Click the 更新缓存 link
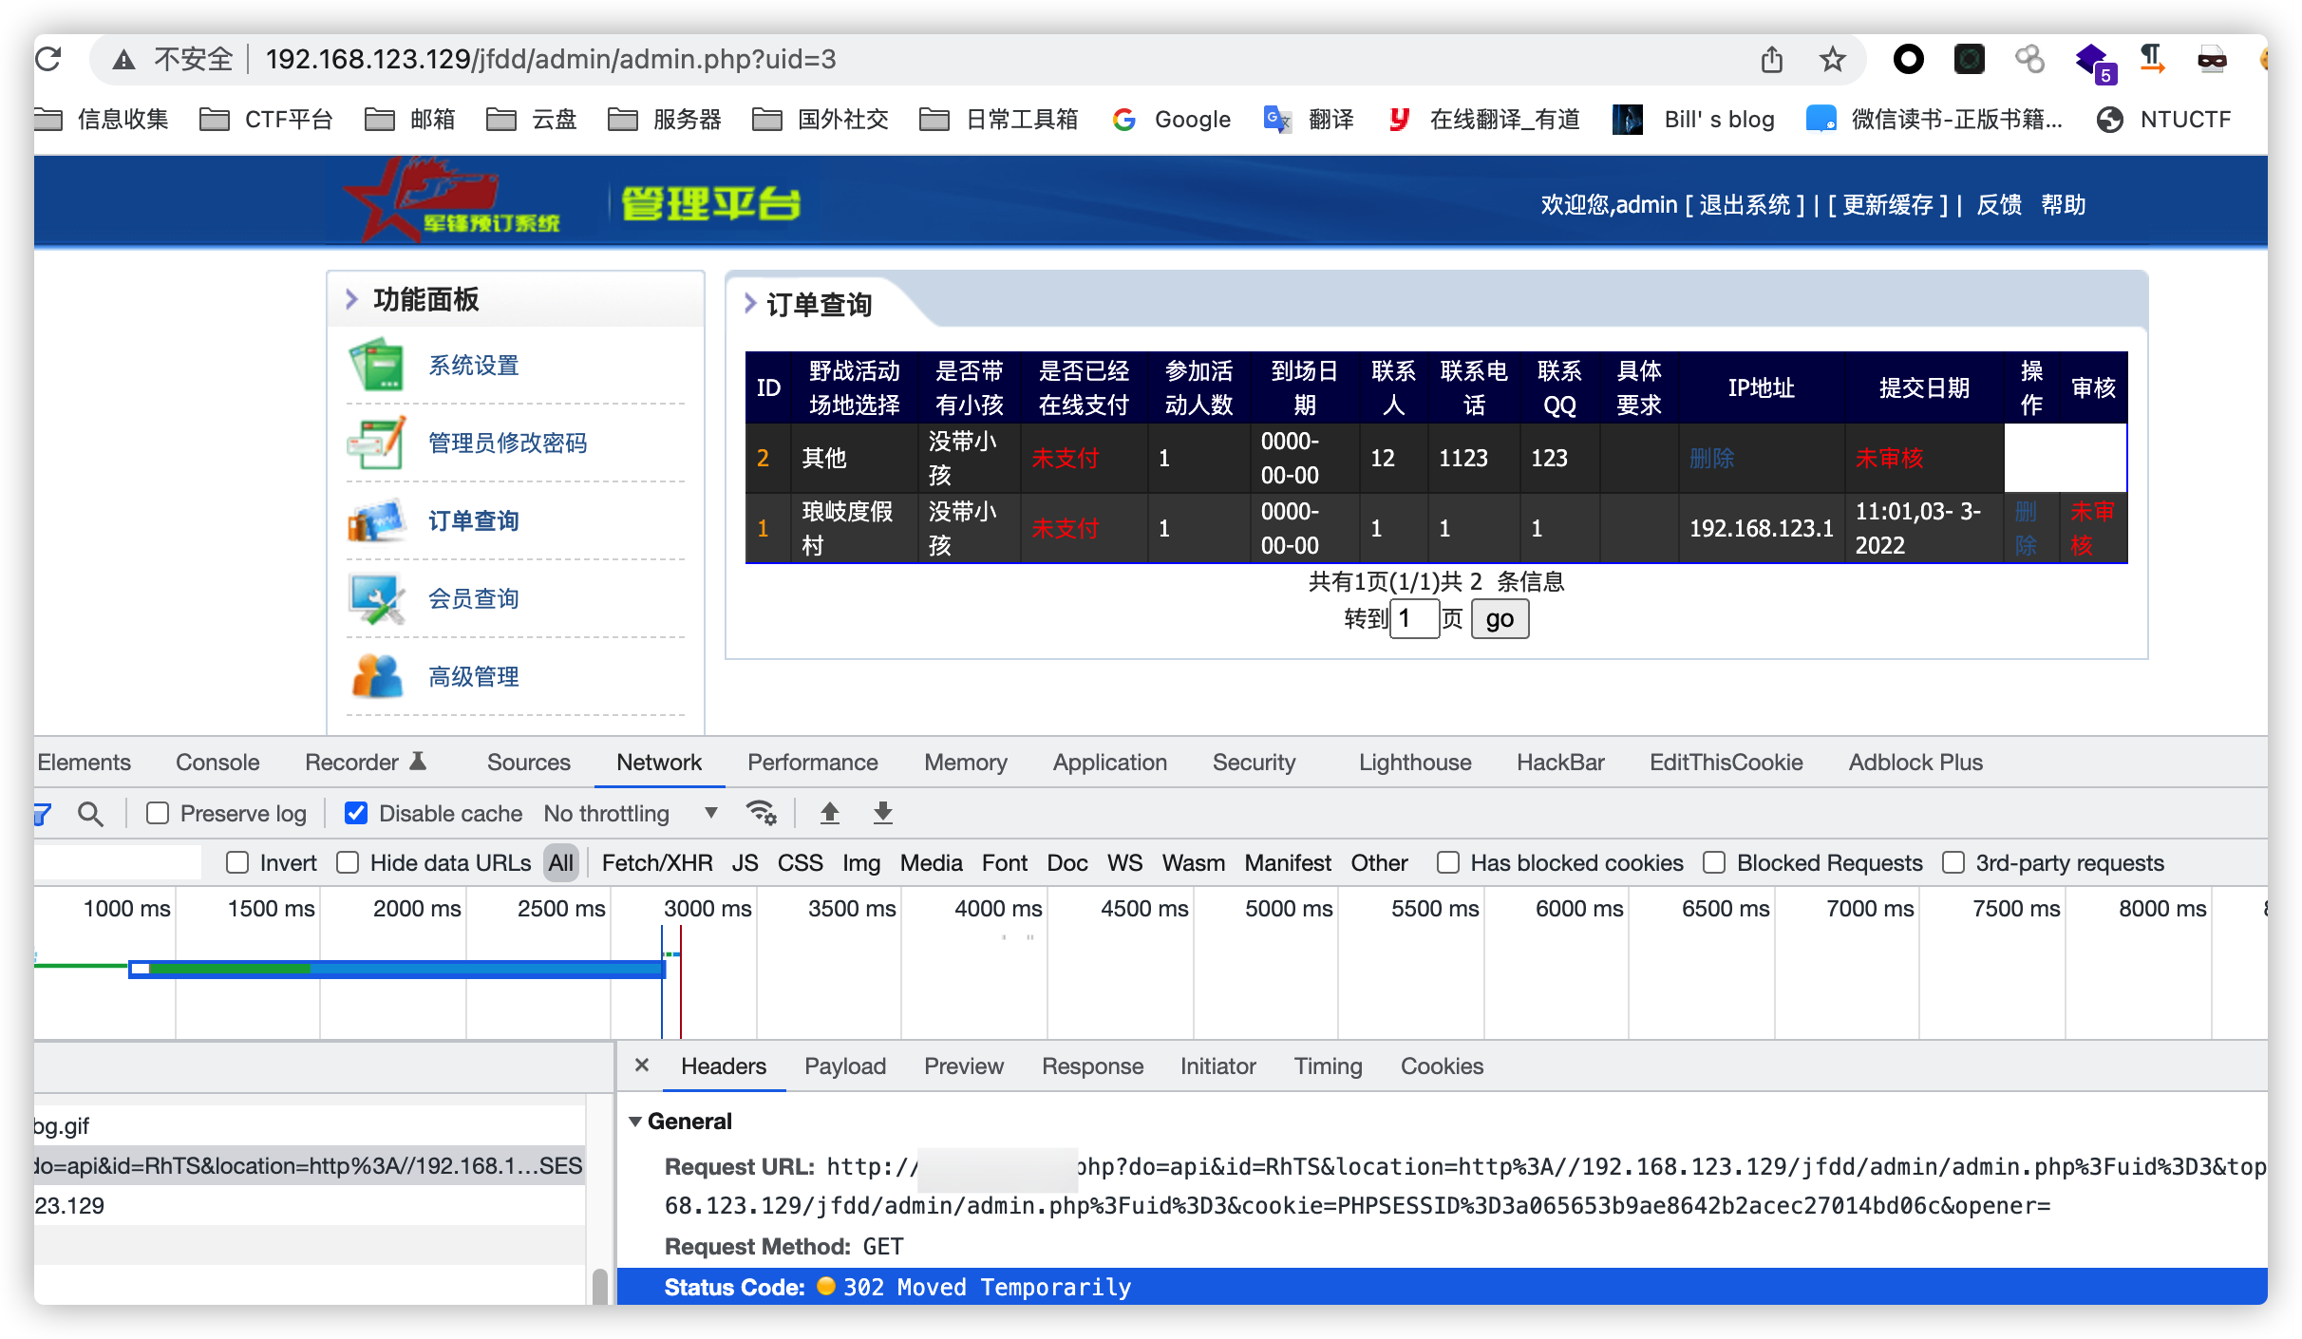 click(x=1887, y=204)
